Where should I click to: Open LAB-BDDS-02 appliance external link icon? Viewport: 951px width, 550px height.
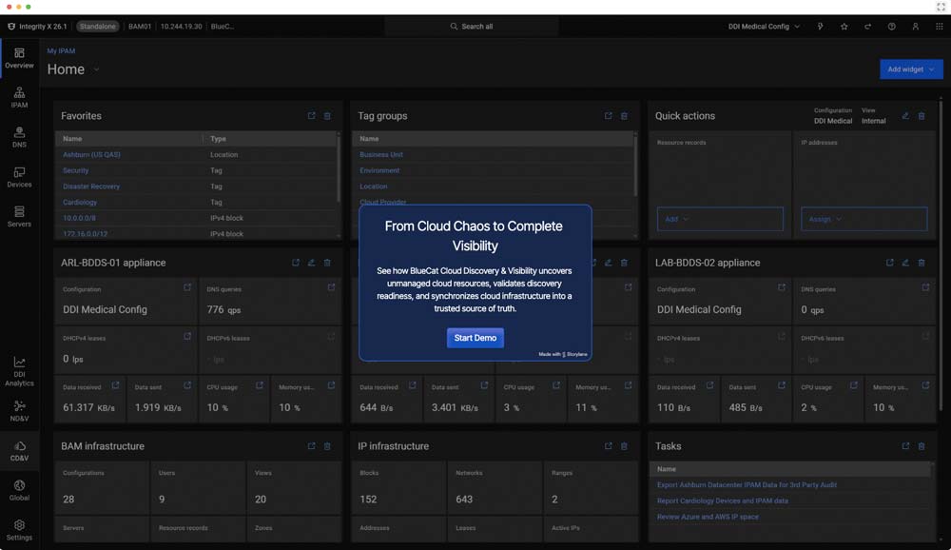click(x=889, y=263)
